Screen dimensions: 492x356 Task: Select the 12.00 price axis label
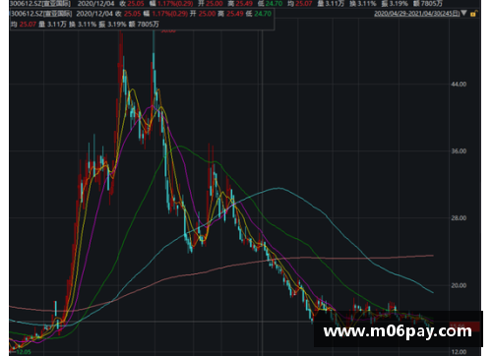pyautogui.click(x=459, y=352)
